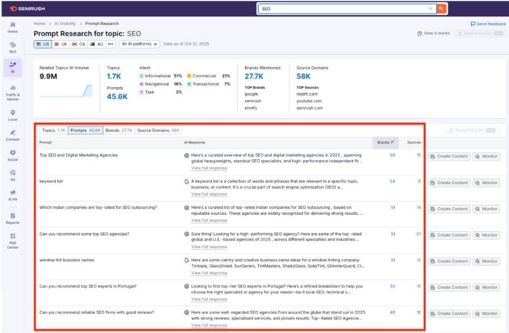The width and height of the screenshot is (509, 333).
Task: Click Export to PDF button
Action: (x=480, y=33)
